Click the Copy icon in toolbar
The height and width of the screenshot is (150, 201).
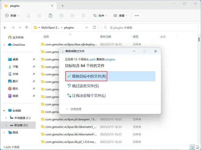pyautogui.click(x=40, y=16)
